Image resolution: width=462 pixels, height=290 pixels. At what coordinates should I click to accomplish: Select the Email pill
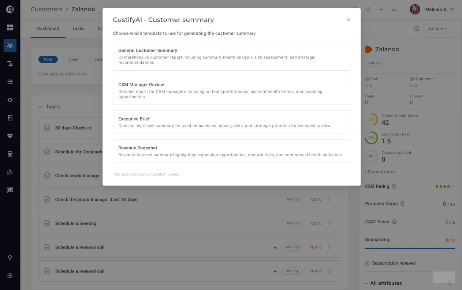coord(73,59)
